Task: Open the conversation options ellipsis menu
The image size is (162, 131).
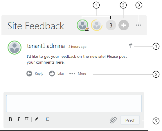Action: (138, 25)
